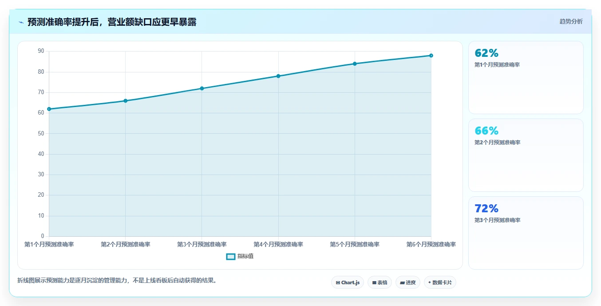Select the 进度 tag

point(408,282)
